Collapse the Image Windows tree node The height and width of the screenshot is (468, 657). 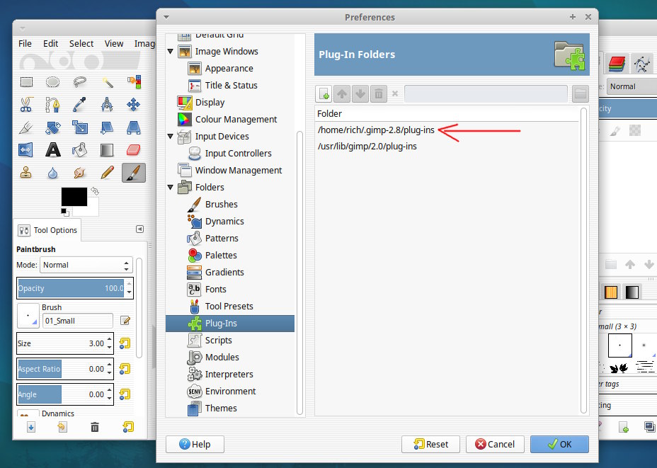[171, 52]
